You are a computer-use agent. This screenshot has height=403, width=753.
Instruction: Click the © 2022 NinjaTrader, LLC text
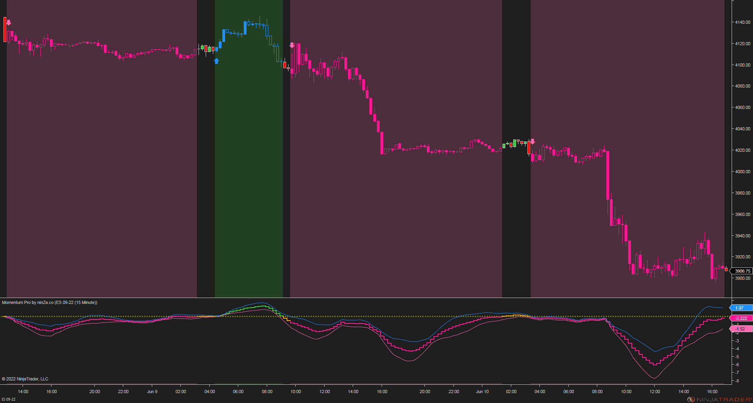click(x=25, y=379)
